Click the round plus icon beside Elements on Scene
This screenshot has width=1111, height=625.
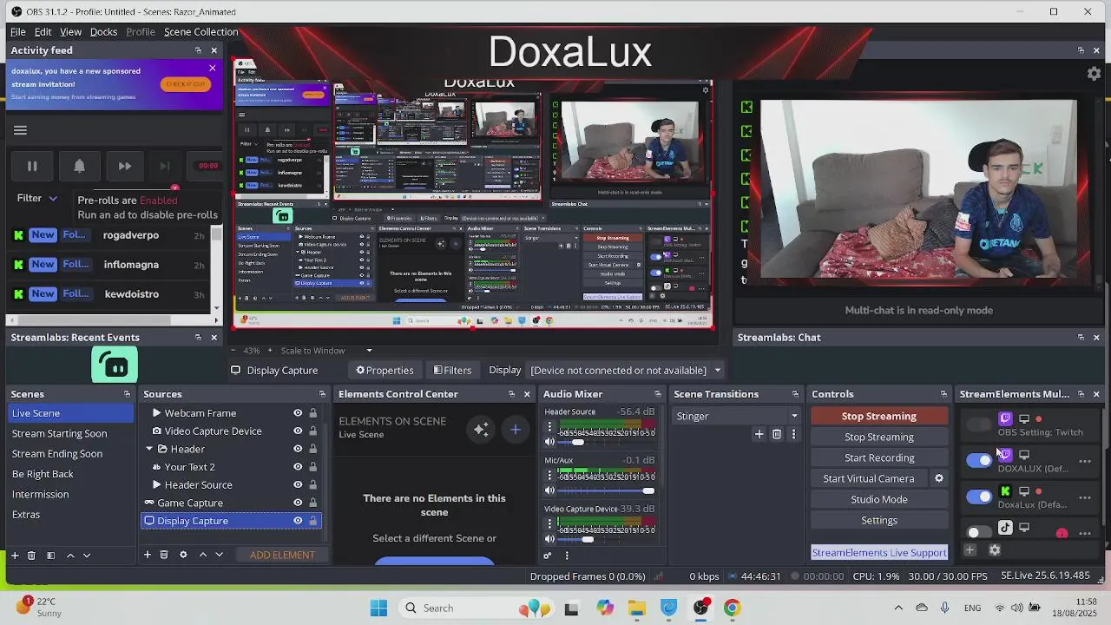pyautogui.click(x=515, y=429)
